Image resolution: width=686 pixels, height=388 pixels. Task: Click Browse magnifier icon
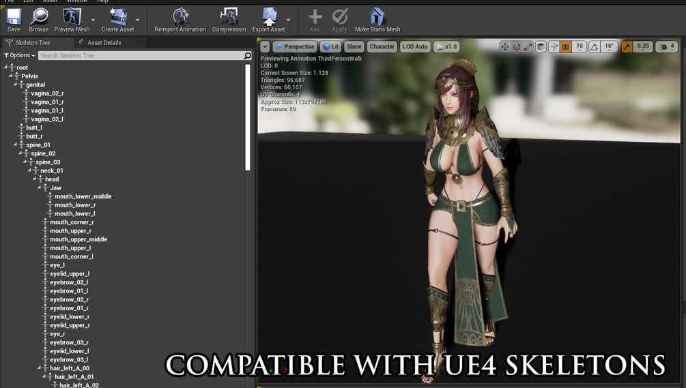tap(38, 17)
